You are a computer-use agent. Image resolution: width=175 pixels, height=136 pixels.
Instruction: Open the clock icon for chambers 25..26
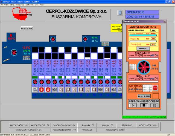pos(114,89)
